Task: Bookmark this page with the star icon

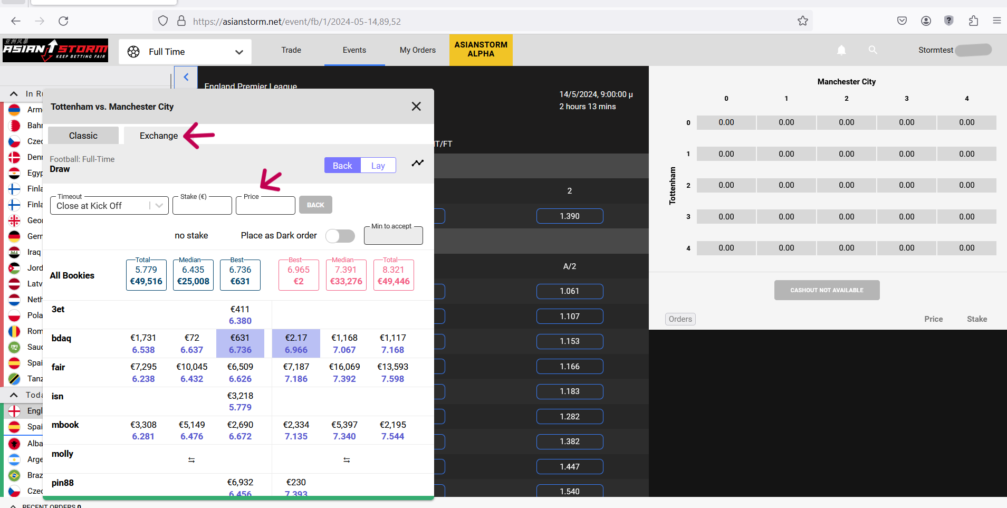Action: [x=802, y=21]
